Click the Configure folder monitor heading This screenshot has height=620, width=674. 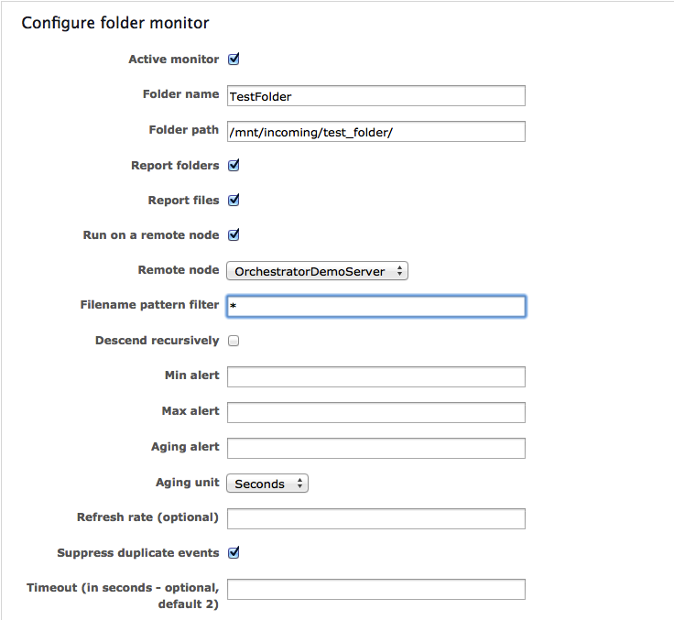115,23
